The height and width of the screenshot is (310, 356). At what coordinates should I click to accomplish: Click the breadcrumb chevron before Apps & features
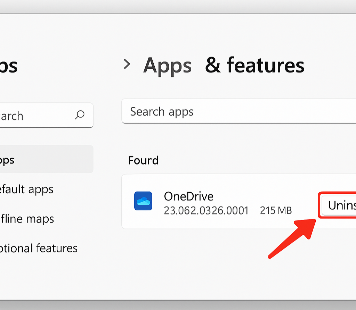[x=127, y=64]
